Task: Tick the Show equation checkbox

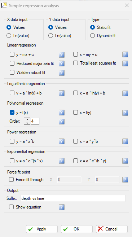Action: pyautogui.click(x=11, y=207)
